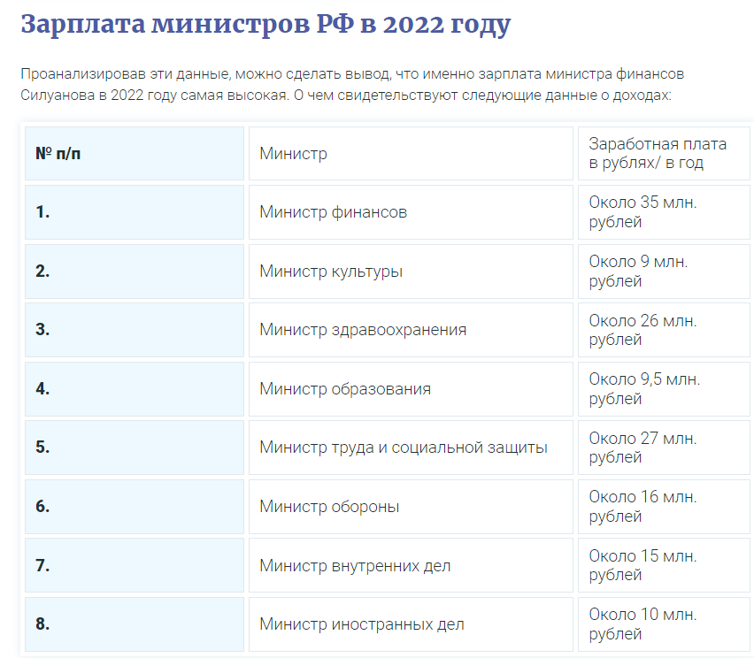Click the row number '8.' cell
This screenshot has height=658, width=754.
pyautogui.click(x=134, y=624)
